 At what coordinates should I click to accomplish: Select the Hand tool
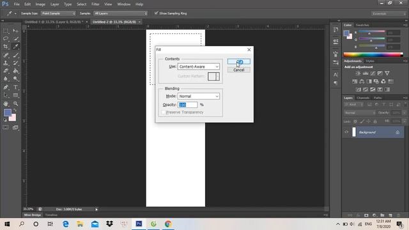point(6,103)
